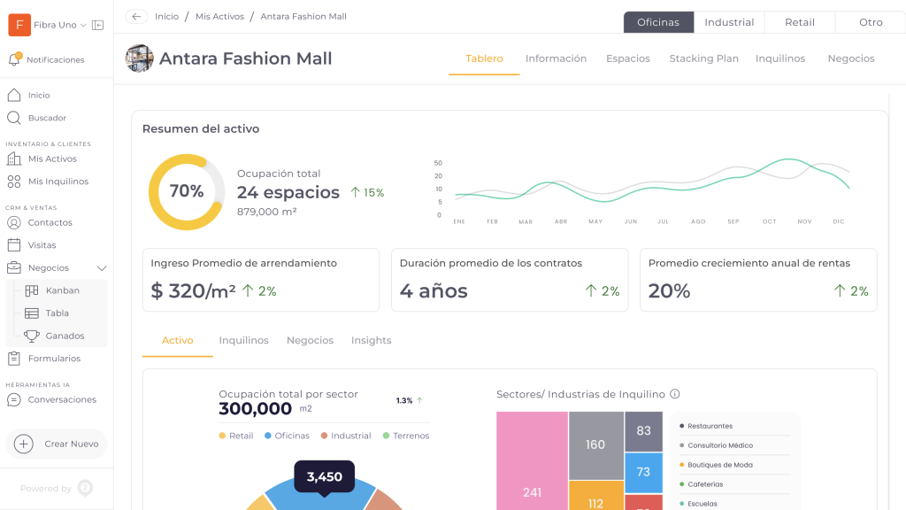Open the Espacios tab
The image size is (906, 510).
tap(628, 58)
